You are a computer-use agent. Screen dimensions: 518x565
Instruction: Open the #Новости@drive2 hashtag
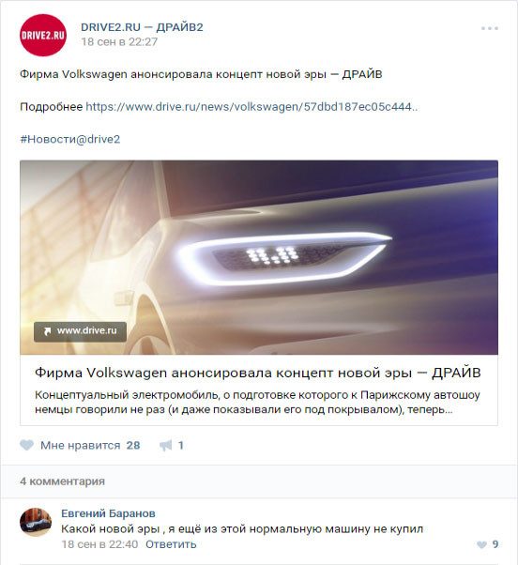69,139
